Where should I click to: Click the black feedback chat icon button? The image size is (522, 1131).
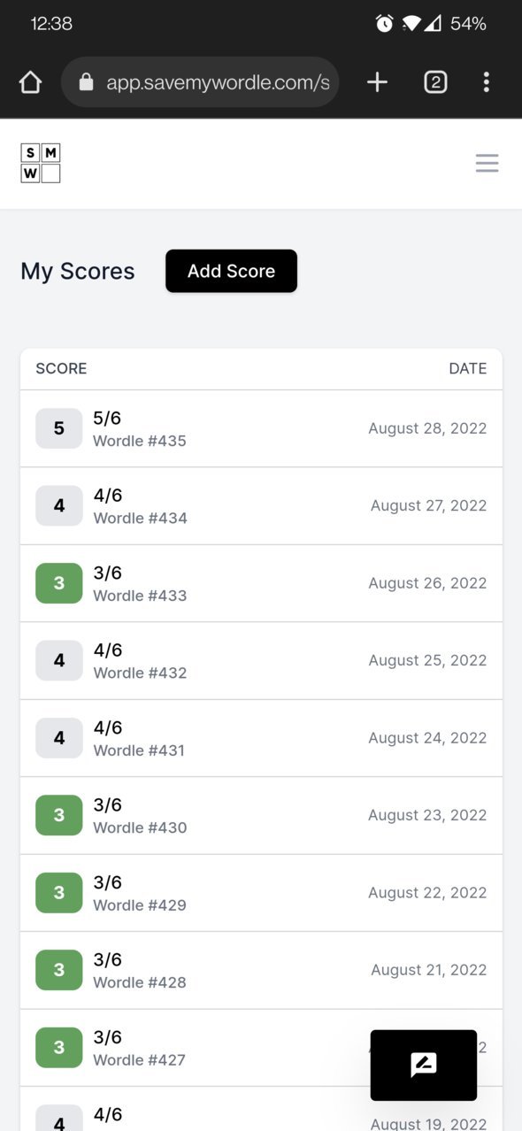[x=424, y=1065]
